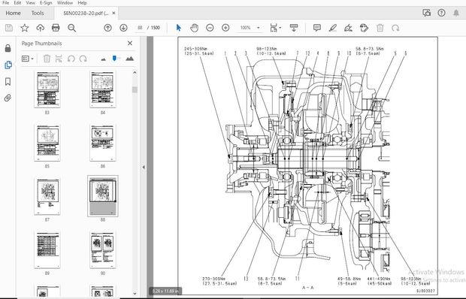Viewport: 466px width, 299px height.
Task: Switch to the Home tab
Action: [13, 13]
